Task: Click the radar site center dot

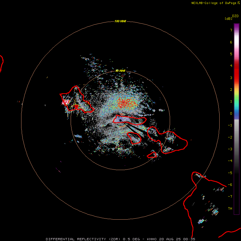Action: [x=120, y=120]
